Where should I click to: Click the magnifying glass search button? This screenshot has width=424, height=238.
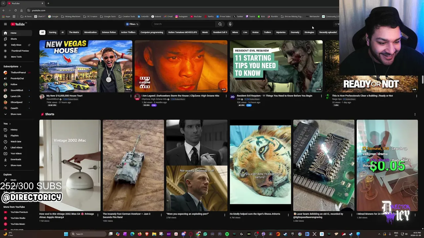[220, 24]
